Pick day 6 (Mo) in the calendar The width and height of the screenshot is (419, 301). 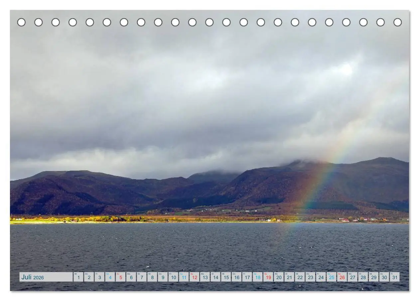pyautogui.click(x=131, y=277)
